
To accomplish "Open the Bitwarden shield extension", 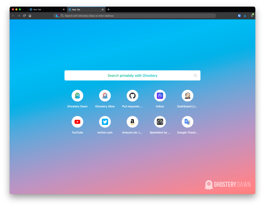I will 239,16.
